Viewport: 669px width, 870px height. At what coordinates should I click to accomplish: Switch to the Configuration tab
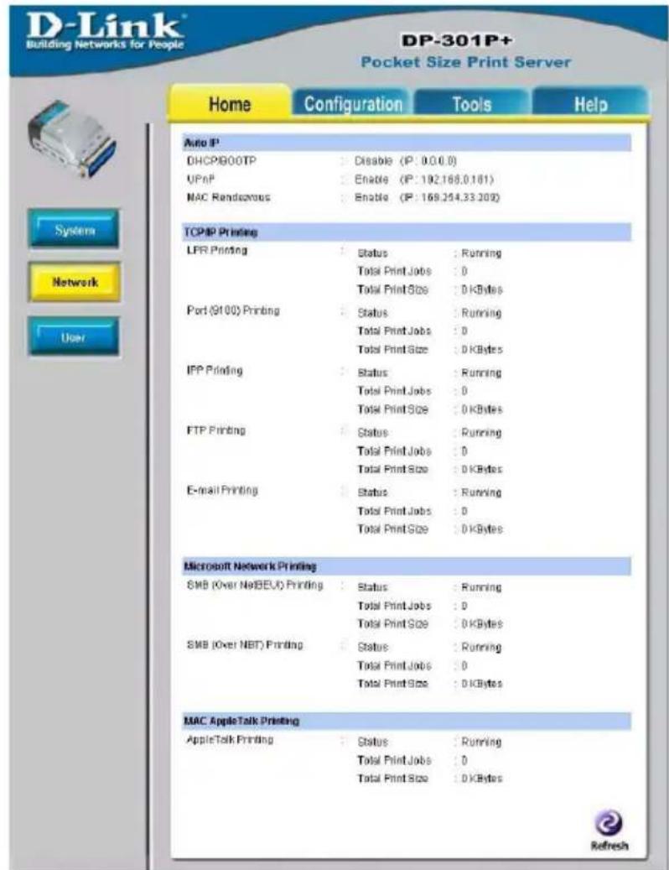[x=353, y=104]
